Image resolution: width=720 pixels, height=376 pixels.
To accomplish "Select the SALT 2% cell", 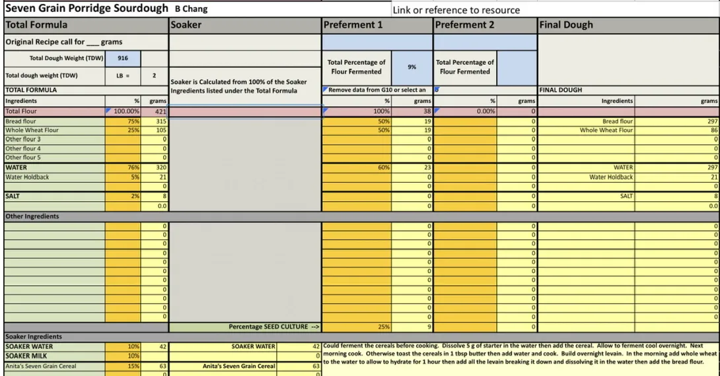I will [x=123, y=196].
